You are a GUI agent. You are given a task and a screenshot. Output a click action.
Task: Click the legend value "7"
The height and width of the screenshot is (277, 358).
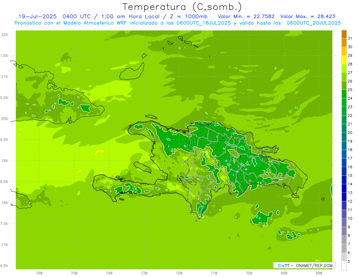(349, 244)
